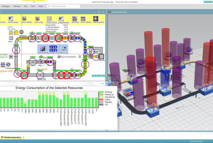Screen dimensions: 213x143
Task: Open the Worker Utilization icon
Action: pyautogui.click(x=83, y=18)
